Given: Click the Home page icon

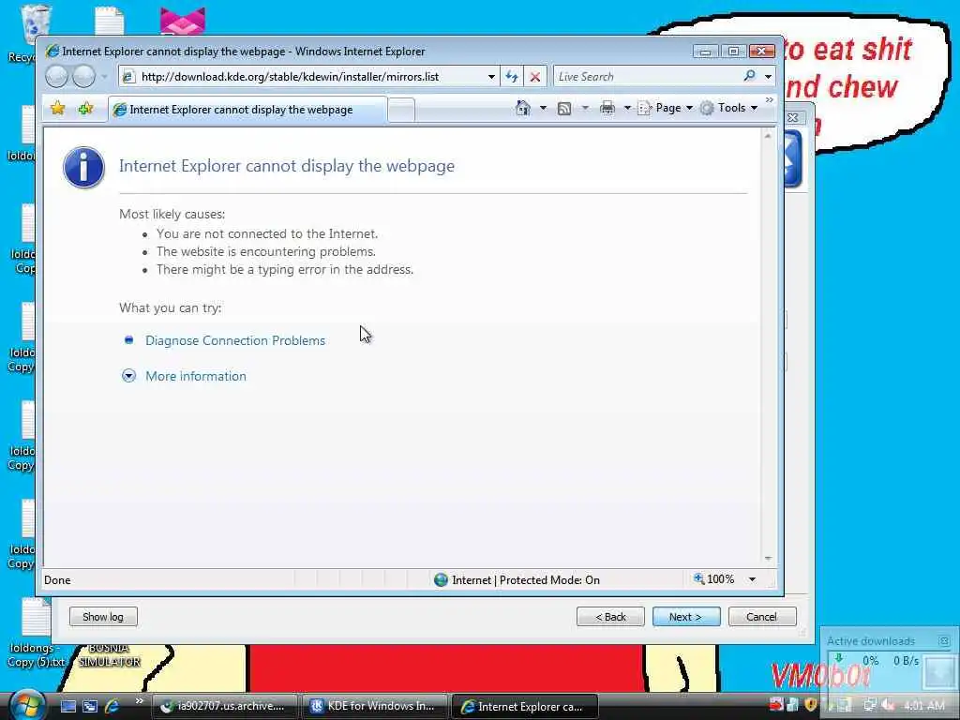Looking at the screenshot, I should pos(523,108).
